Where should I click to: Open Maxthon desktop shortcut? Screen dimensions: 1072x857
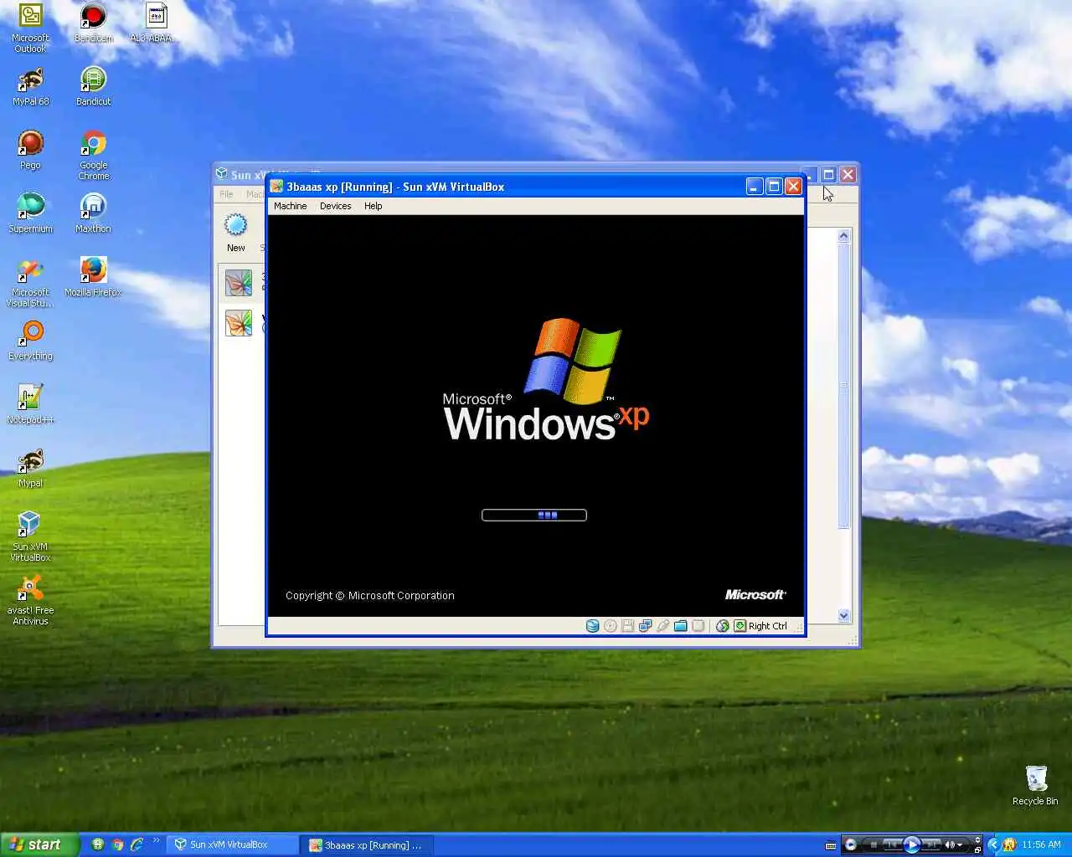pyautogui.click(x=94, y=214)
